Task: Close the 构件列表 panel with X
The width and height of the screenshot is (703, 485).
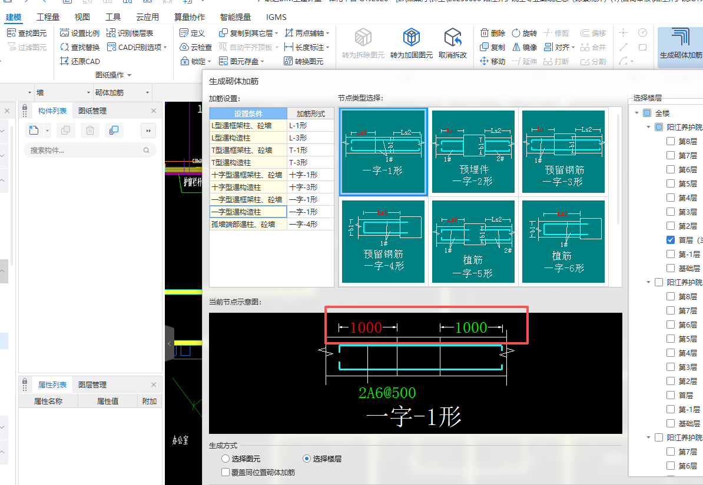Action: click(x=154, y=111)
